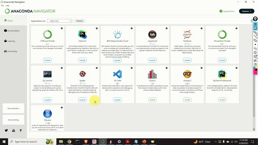Click the Spyder application icon
The width and height of the screenshot is (258, 145).
[82, 74]
